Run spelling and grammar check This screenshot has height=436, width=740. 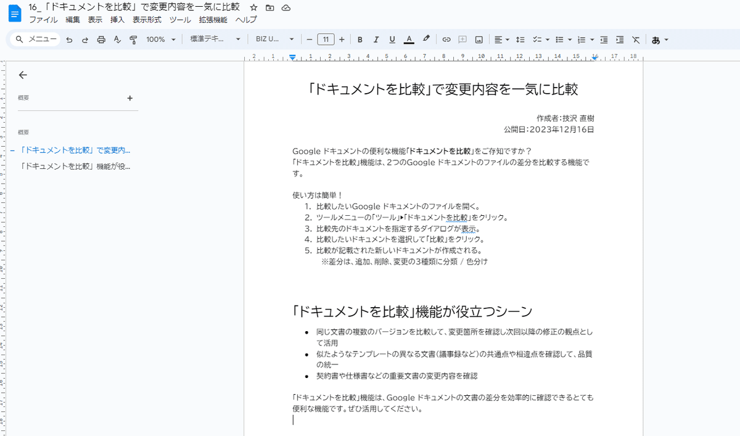point(117,39)
